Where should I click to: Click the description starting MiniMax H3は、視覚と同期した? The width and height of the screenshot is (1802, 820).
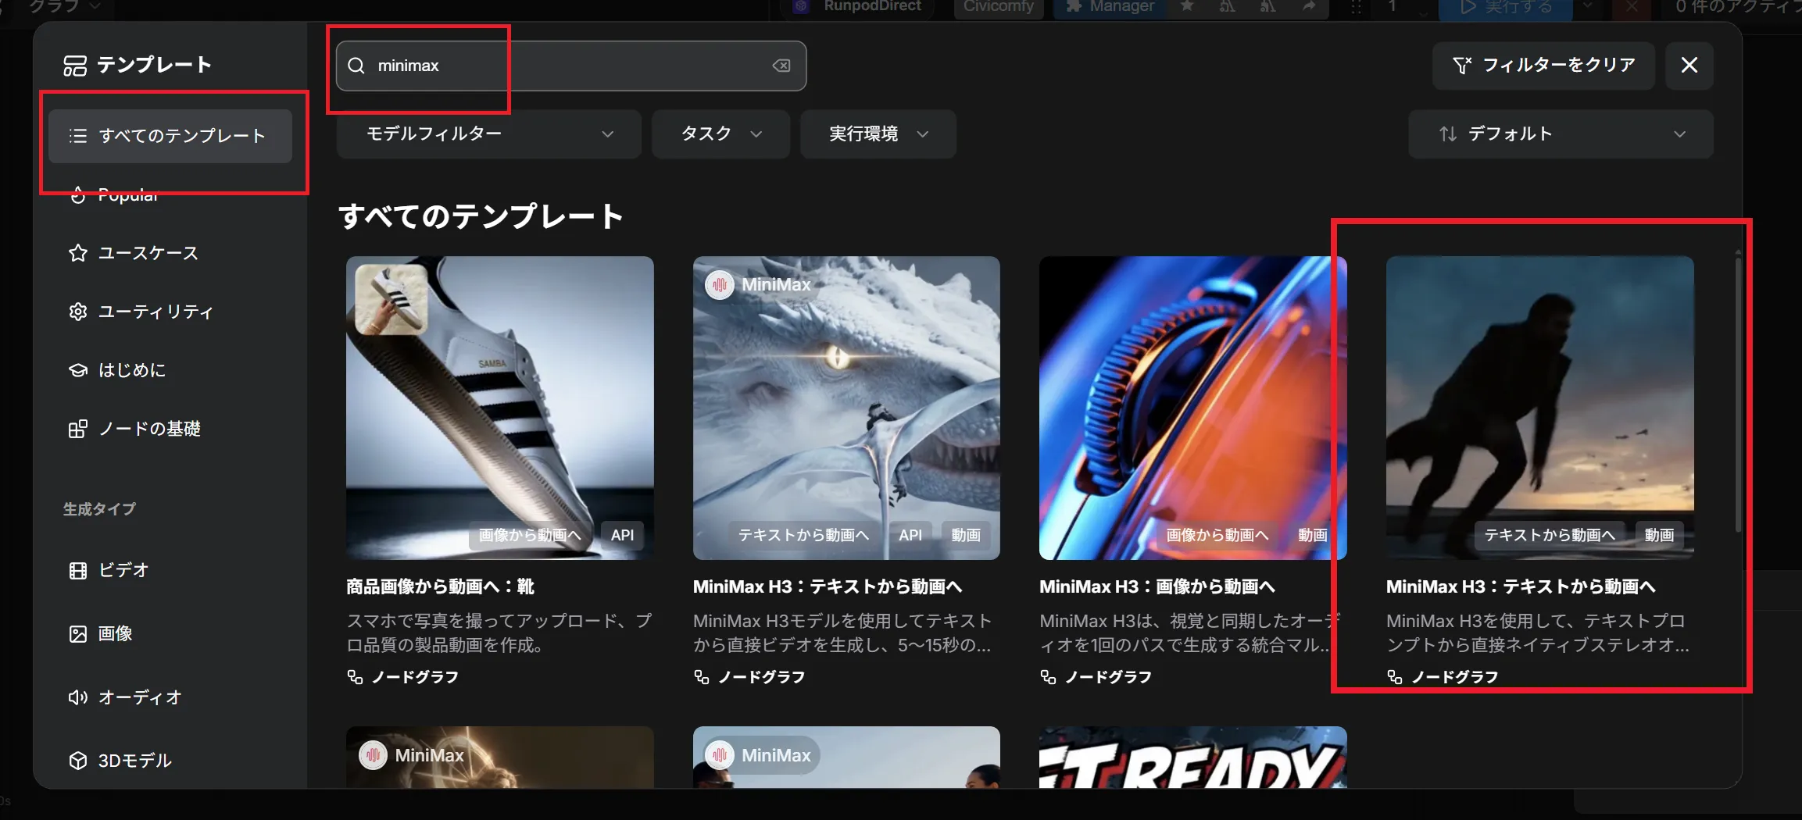[1191, 633]
